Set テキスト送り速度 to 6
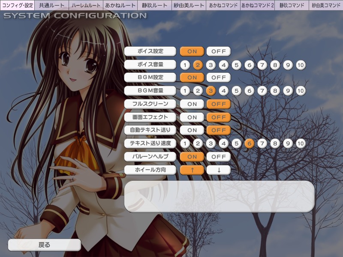 250,143
